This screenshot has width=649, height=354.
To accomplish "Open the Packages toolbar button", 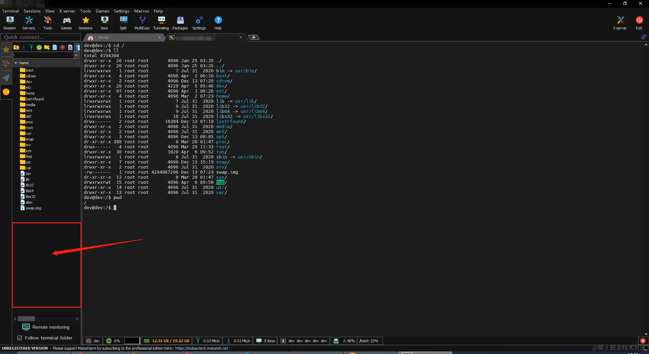I will (x=180, y=23).
